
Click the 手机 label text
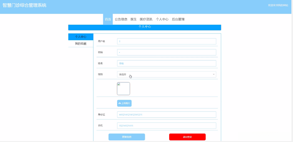click(x=100, y=126)
